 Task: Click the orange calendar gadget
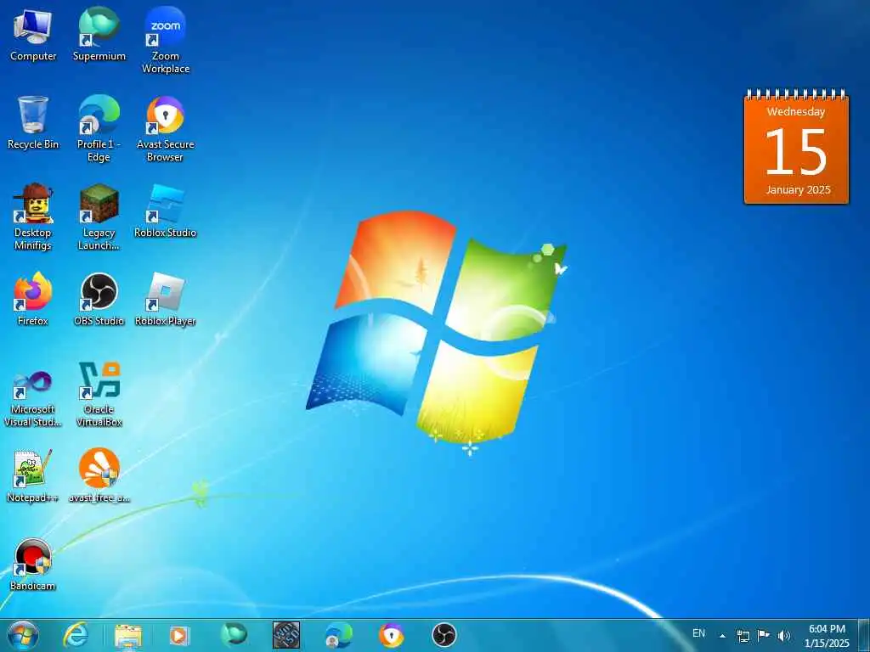(x=796, y=146)
